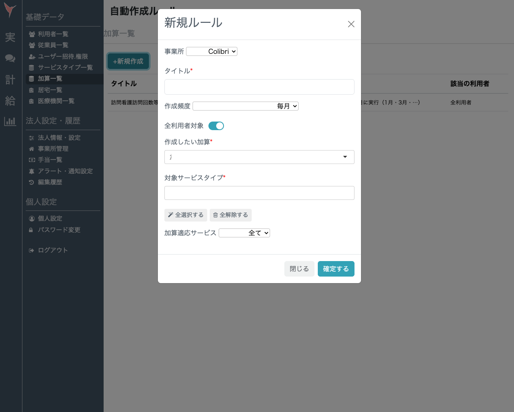Open the アラート・通知設定 bell icon
Image resolution: width=514 pixels, height=412 pixels.
(32, 171)
